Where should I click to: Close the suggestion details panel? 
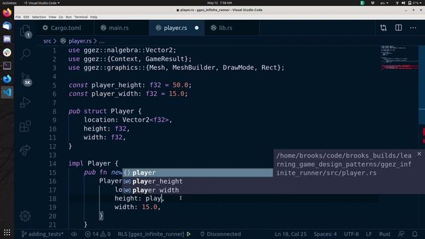(x=419, y=153)
